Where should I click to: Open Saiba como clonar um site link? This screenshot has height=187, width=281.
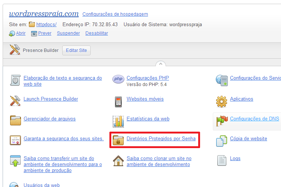(159, 162)
